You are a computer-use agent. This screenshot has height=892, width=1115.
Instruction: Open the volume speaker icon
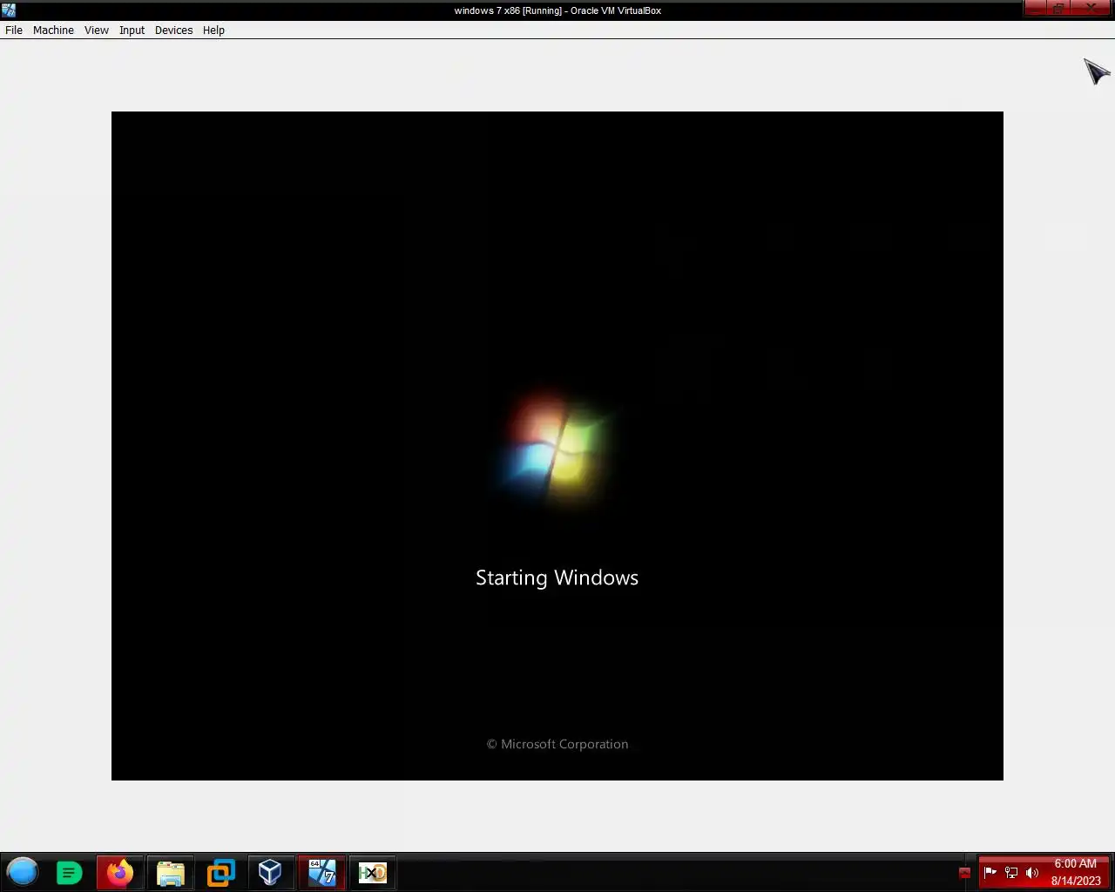coord(1032,872)
